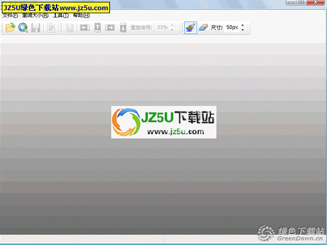Open the 工具(T) menu
Screen dimensions: 327x245
pos(61,16)
